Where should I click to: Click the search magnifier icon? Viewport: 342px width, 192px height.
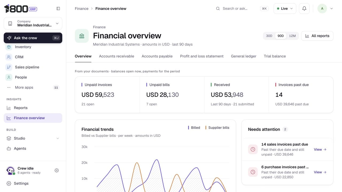pos(218,9)
